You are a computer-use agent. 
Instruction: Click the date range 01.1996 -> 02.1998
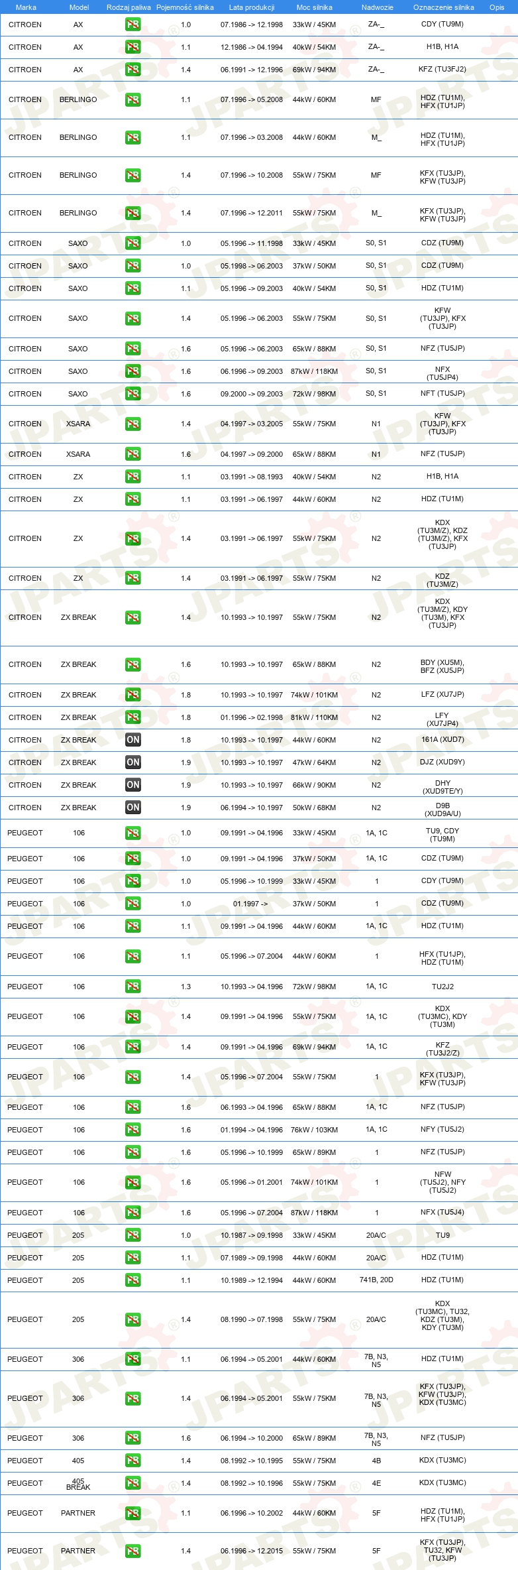tap(252, 717)
